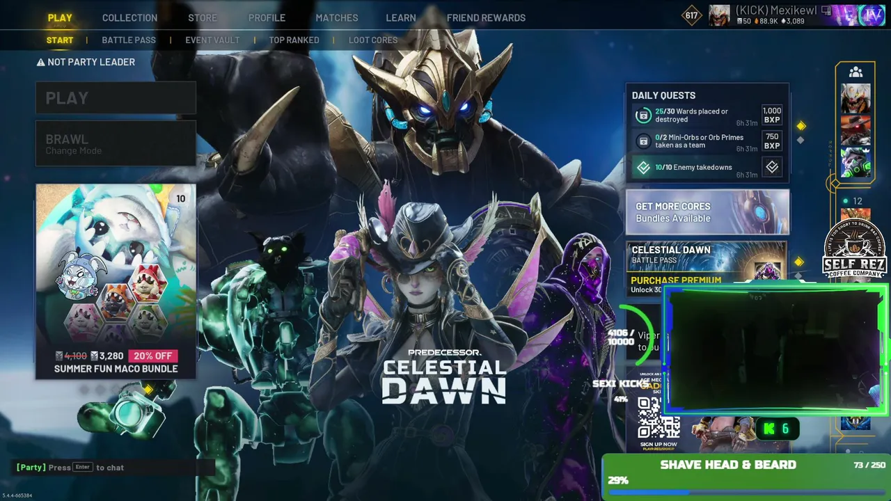The width and height of the screenshot is (891, 501).
Task: Go to the STORE tab
Action: pyautogui.click(x=202, y=18)
